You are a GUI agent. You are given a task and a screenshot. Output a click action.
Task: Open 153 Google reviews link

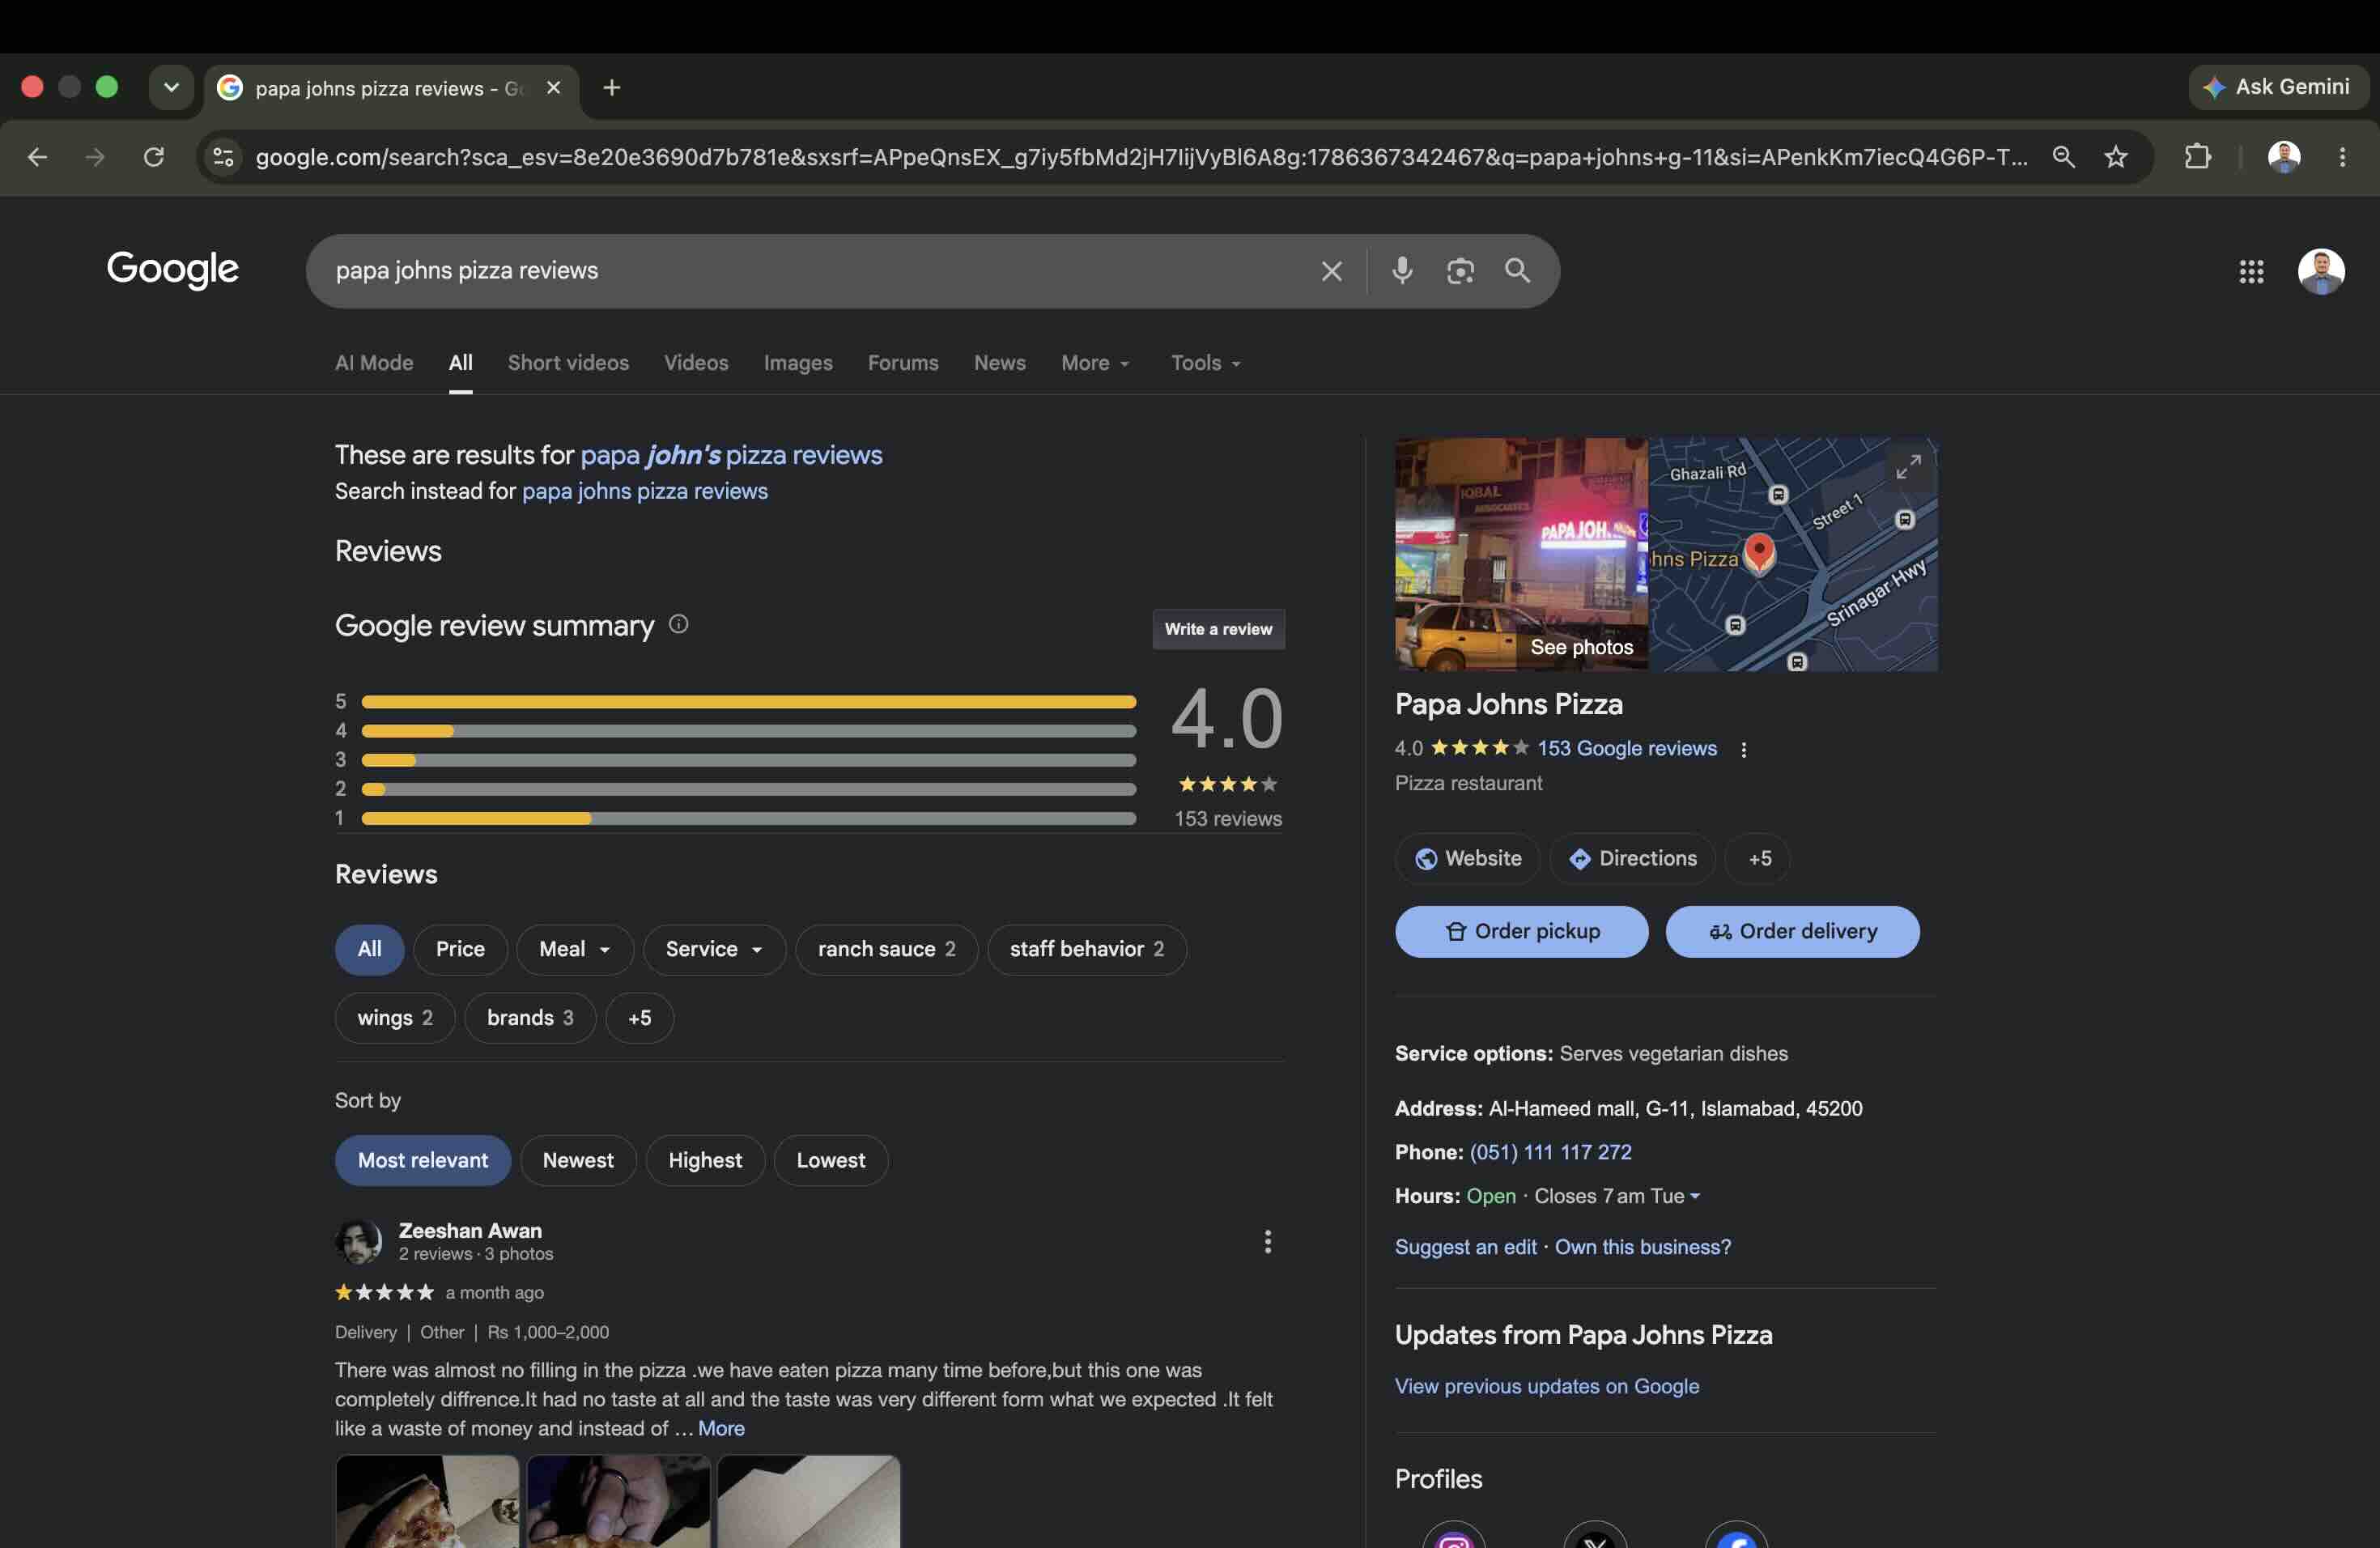point(1626,748)
